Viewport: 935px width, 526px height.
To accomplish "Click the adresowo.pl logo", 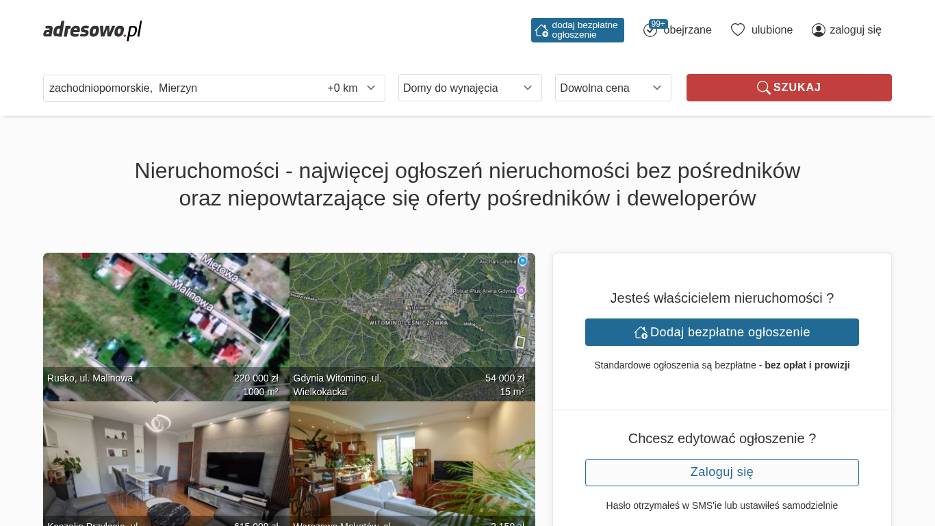I will click(92, 30).
